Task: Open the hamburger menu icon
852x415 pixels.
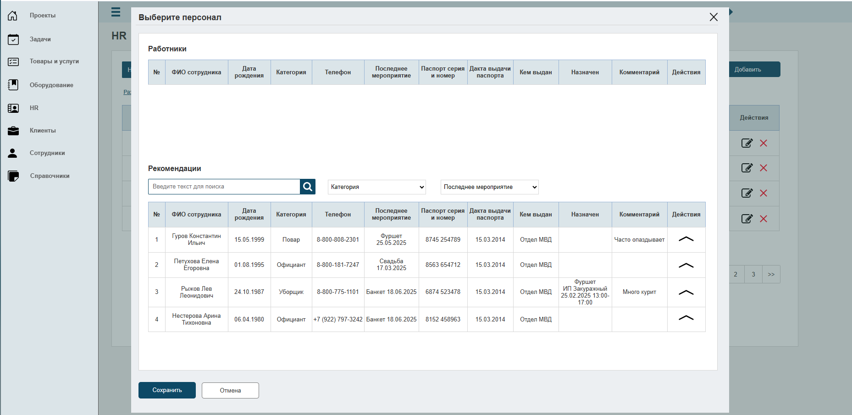Action: click(x=116, y=12)
